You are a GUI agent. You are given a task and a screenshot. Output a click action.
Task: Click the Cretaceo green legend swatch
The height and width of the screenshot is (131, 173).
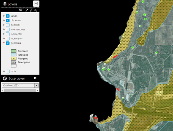click(14, 51)
